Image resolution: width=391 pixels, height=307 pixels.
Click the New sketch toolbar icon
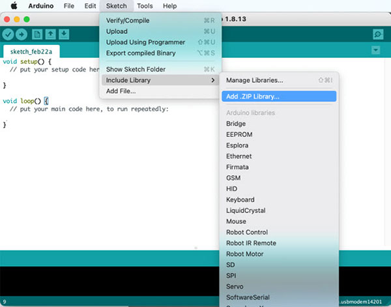[x=37, y=34]
